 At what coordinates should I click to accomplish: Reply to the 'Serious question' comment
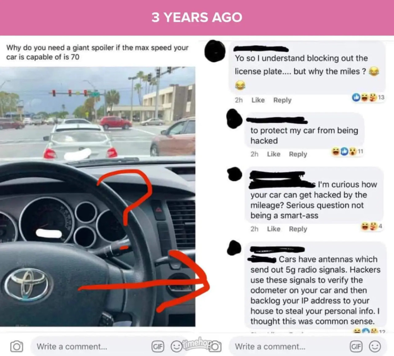coord(298,229)
